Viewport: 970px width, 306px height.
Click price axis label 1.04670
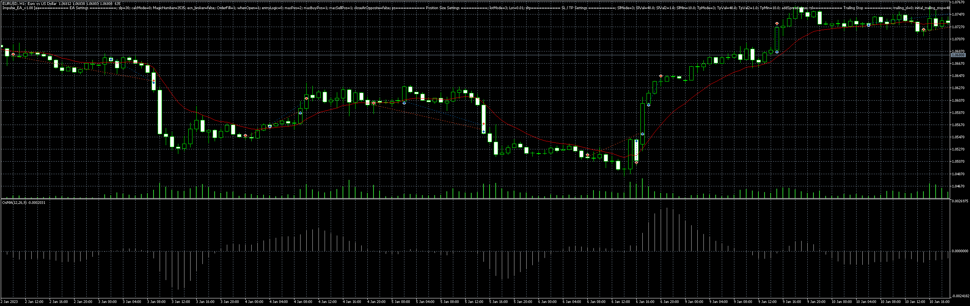958,186
